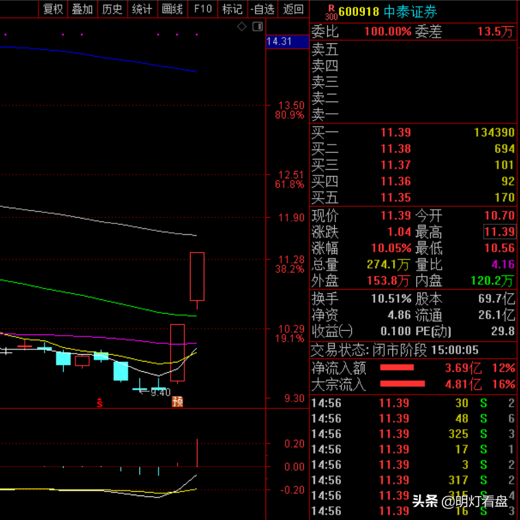Image resolution: width=520 pixels, height=520 pixels.
Task: Click the 买五 price 11.35
Action: (x=396, y=197)
